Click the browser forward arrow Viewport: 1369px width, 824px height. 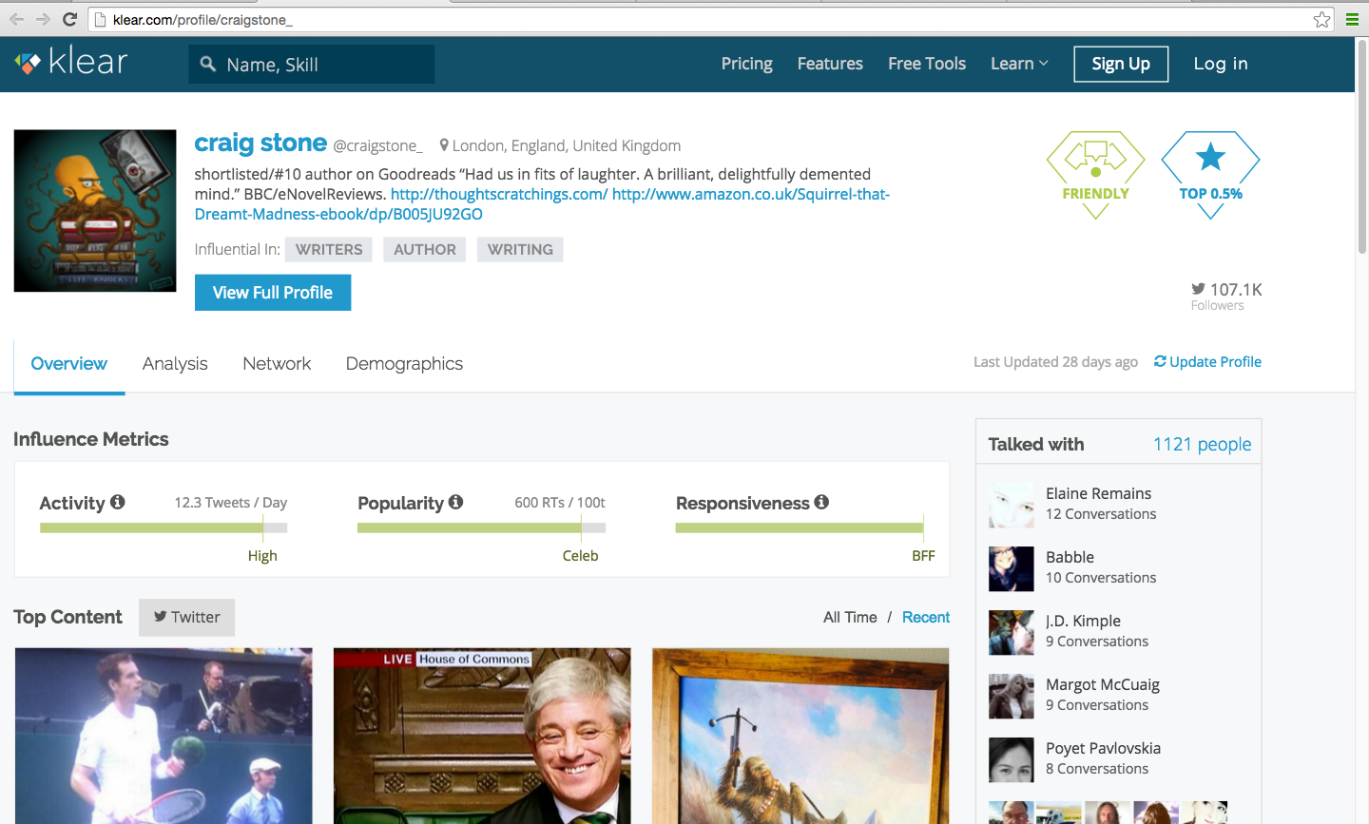pyautogui.click(x=43, y=19)
